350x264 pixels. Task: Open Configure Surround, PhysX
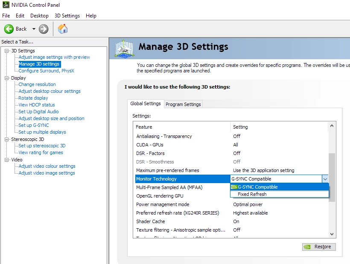46,71
